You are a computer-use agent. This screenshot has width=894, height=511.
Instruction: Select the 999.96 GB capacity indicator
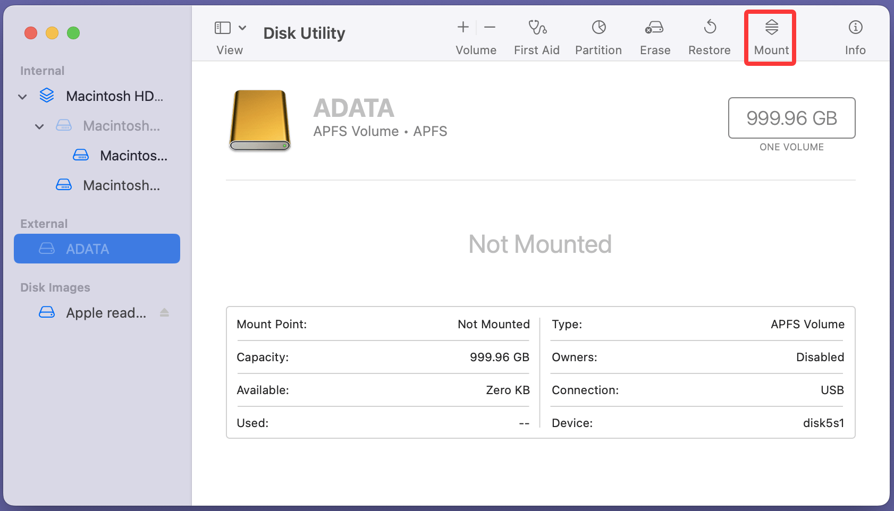(x=791, y=118)
